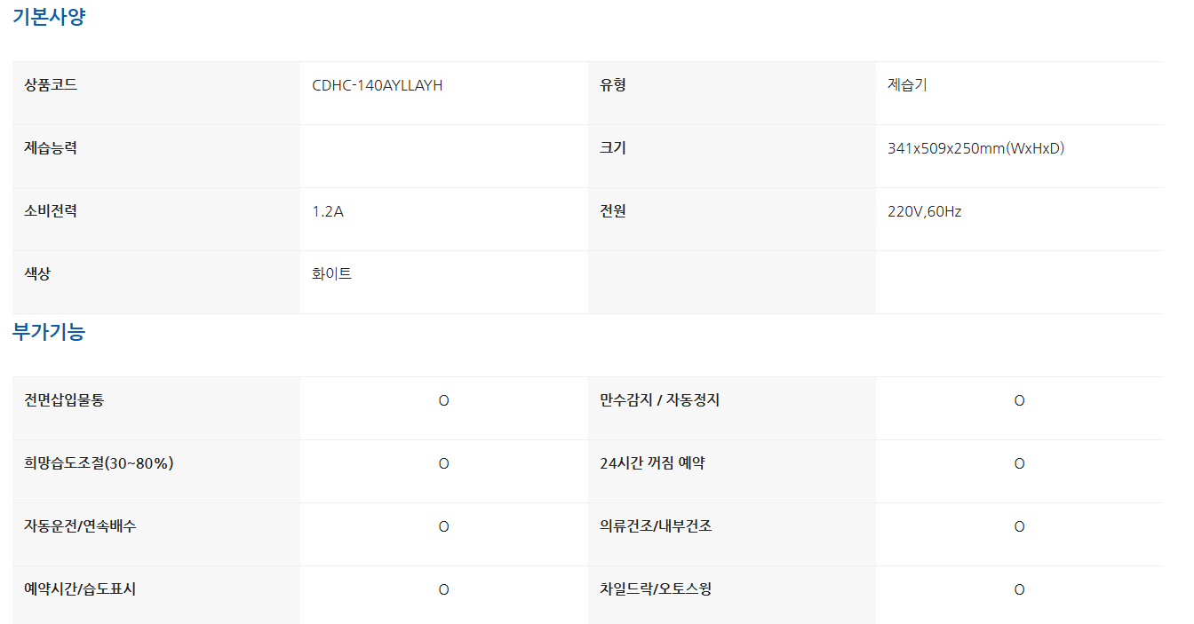The height and width of the screenshot is (624, 1194).
Task: Click the 1.2A power consumption value
Action: 328,212
